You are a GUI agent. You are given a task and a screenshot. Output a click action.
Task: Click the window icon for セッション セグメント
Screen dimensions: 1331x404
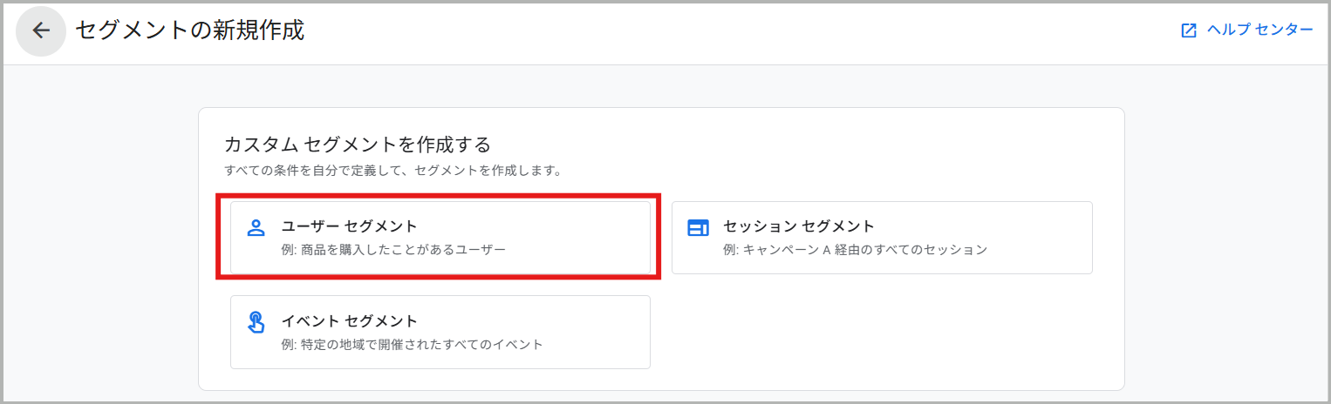point(698,228)
